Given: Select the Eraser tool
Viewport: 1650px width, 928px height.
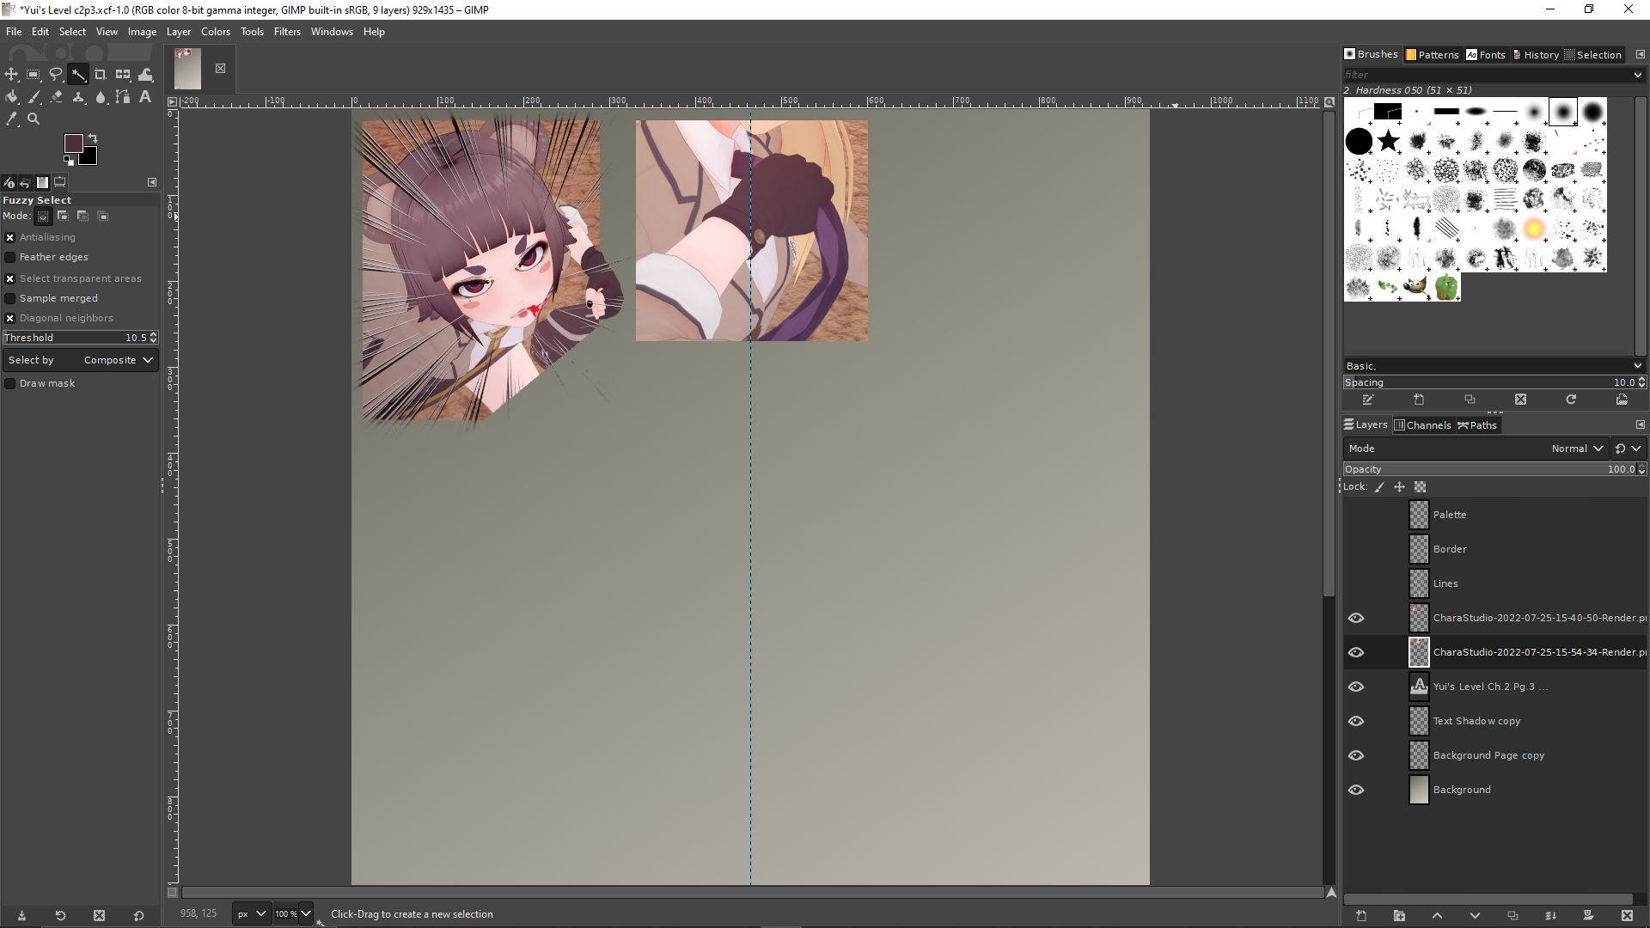Looking at the screenshot, I should (56, 97).
